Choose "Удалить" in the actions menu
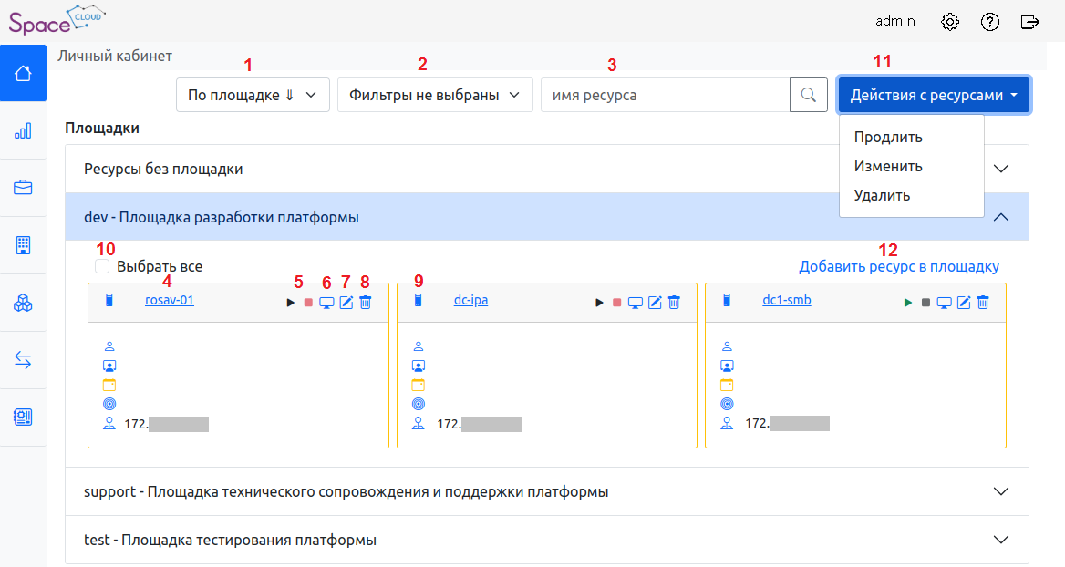The height and width of the screenshot is (567, 1065). [882, 195]
